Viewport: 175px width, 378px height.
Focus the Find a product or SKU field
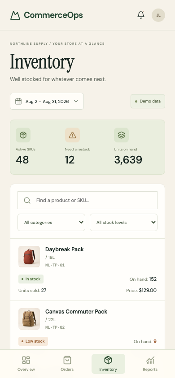click(87, 200)
